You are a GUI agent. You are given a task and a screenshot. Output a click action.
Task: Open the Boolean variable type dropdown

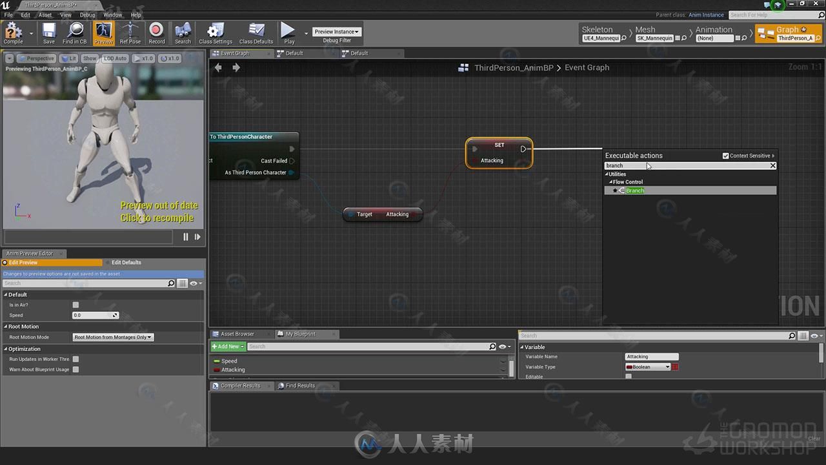[648, 367]
